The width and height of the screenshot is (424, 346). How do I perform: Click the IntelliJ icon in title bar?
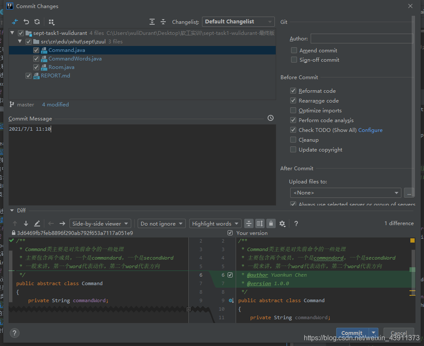[x=10, y=6]
